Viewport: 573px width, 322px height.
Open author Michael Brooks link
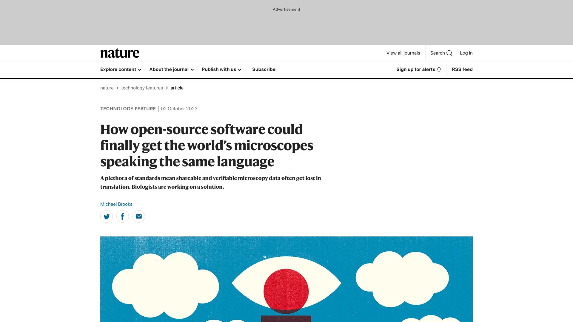tap(116, 204)
